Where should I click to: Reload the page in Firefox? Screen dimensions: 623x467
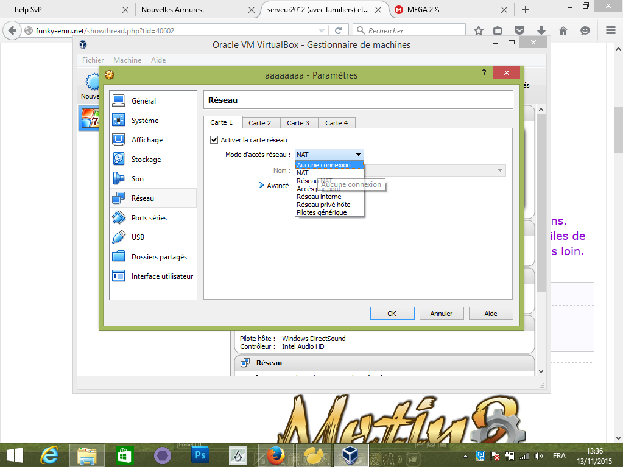[x=339, y=30]
